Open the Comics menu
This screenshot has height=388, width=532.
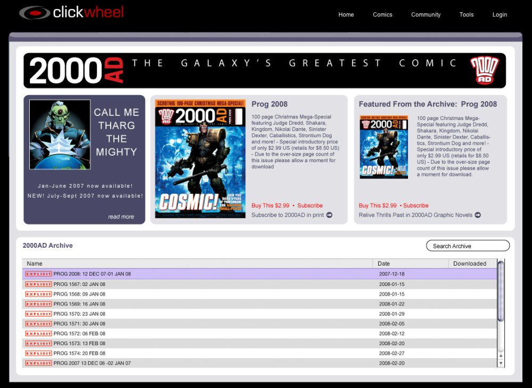point(383,14)
